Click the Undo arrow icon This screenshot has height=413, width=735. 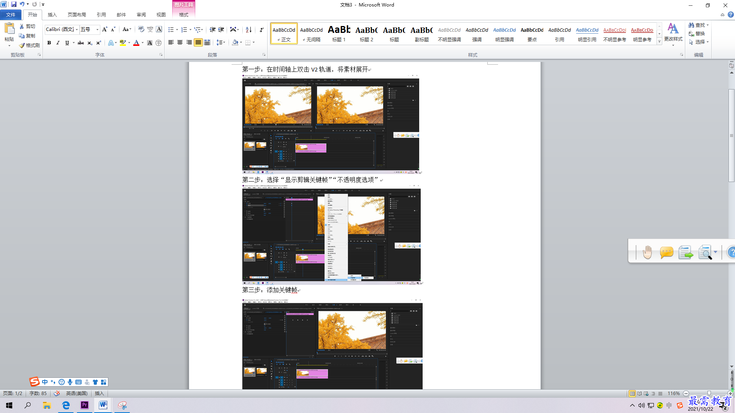click(22, 4)
